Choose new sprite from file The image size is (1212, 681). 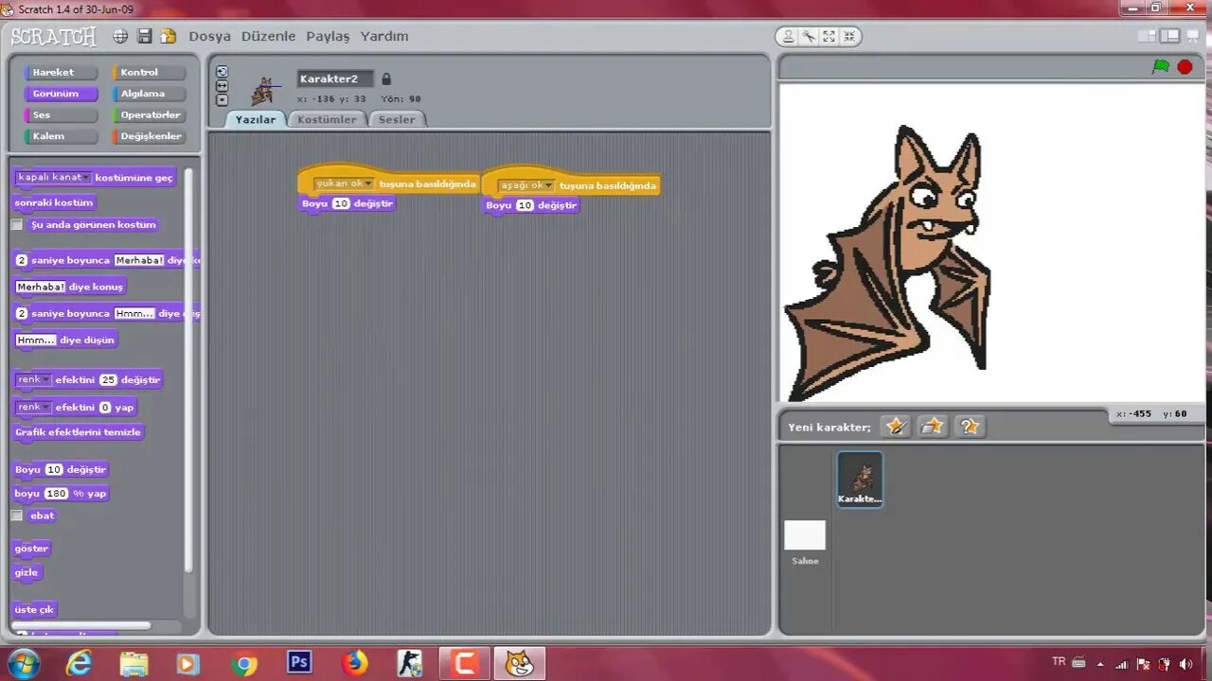coord(933,427)
